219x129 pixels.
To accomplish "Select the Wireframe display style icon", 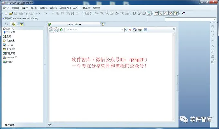I will click(134, 13).
